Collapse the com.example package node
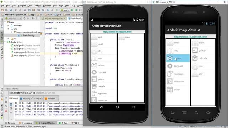 pyautogui.click(x=12, y=32)
